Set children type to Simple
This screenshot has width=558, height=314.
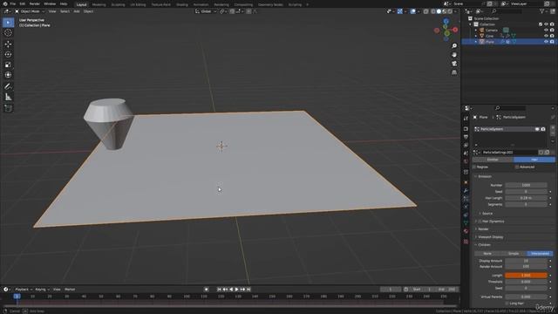514,254
